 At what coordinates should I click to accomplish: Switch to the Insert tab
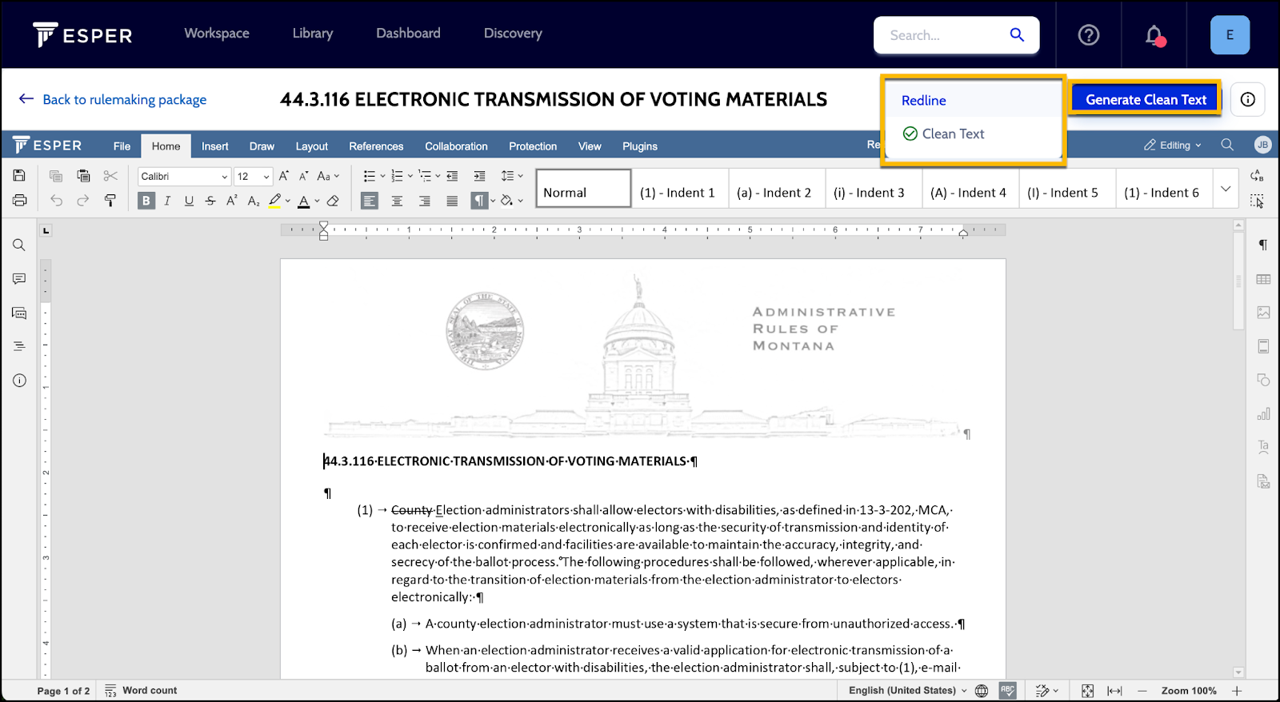[214, 146]
